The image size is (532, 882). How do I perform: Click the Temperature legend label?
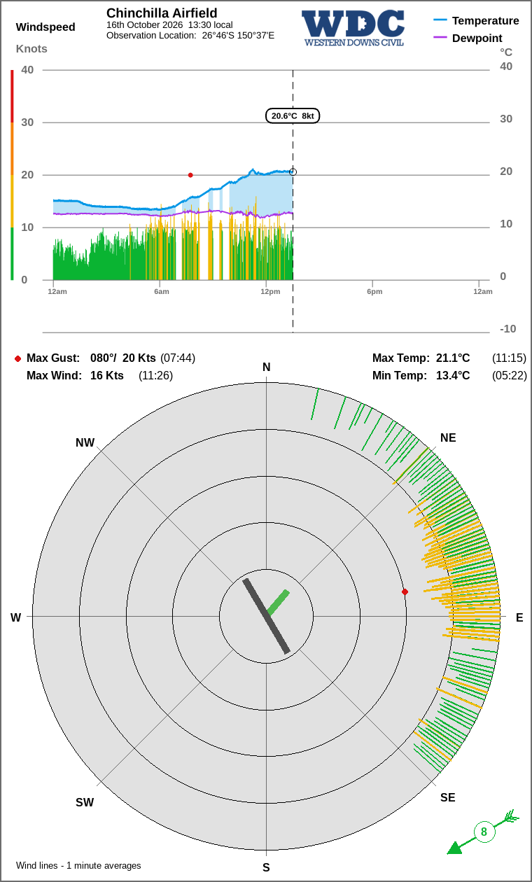(486, 21)
